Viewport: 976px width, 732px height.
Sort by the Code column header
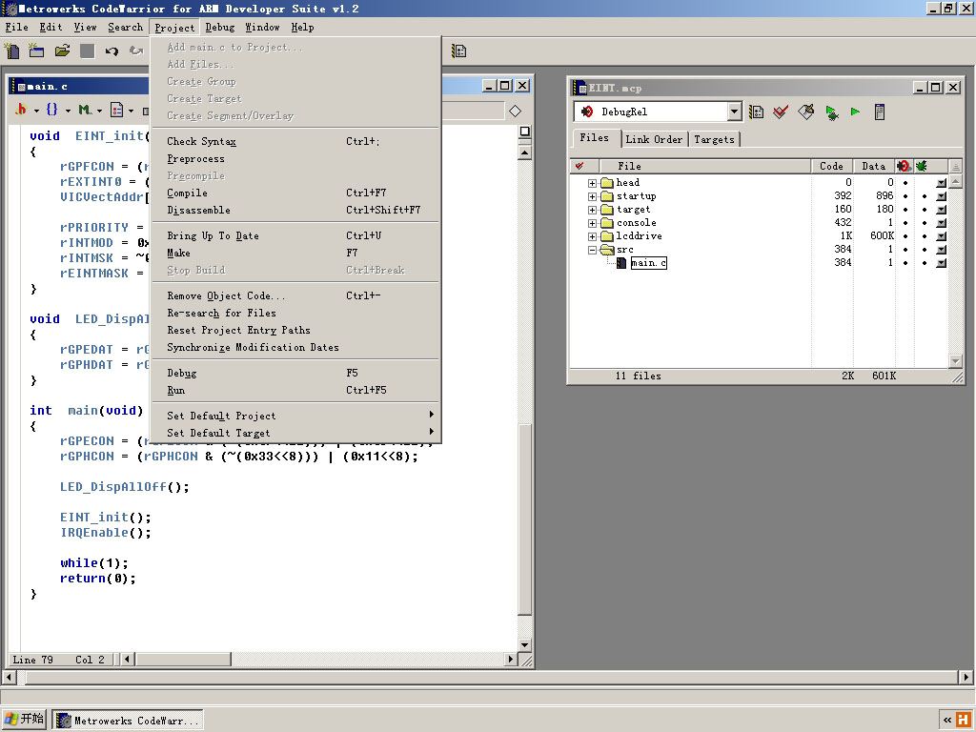pos(831,166)
